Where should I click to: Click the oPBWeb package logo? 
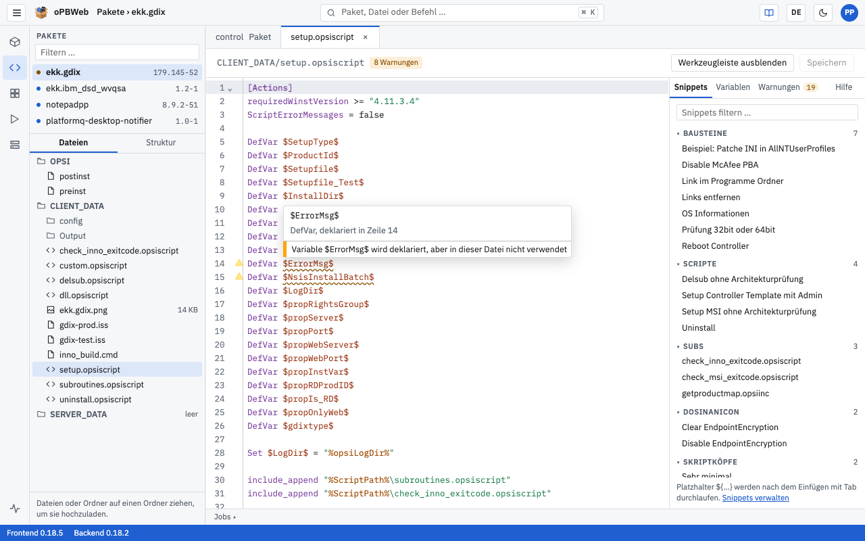pyautogui.click(x=42, y=12)
